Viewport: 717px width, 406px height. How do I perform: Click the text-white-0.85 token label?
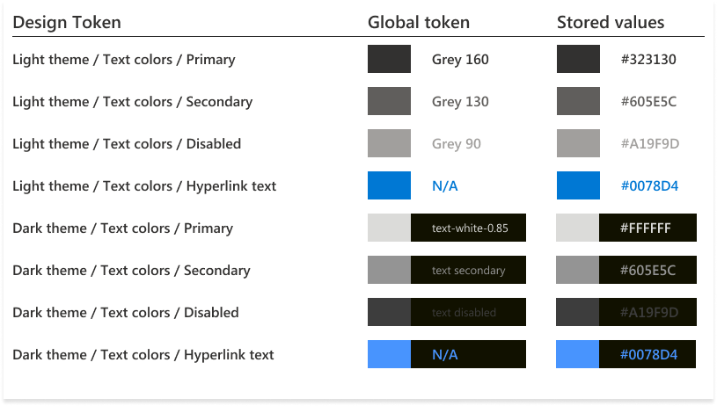470,228
